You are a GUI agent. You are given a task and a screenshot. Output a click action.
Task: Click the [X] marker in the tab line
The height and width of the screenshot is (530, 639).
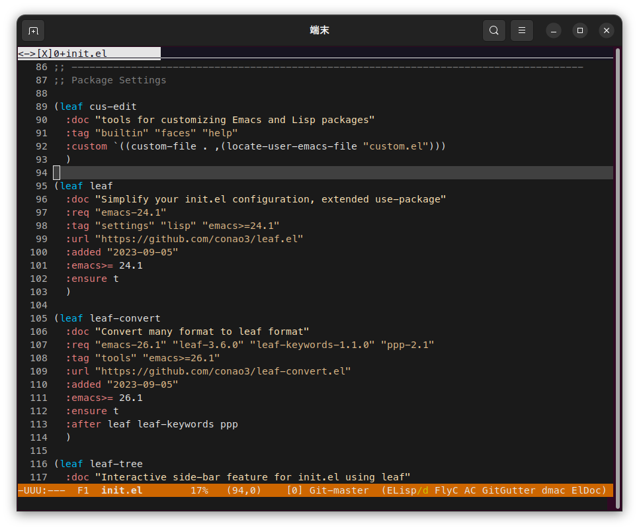coord(44,54)
